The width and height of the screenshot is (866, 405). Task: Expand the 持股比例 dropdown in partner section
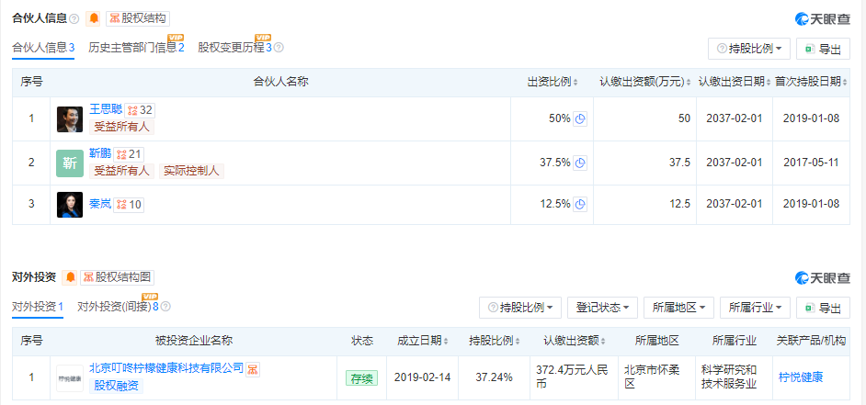click(x=749, y=49)
